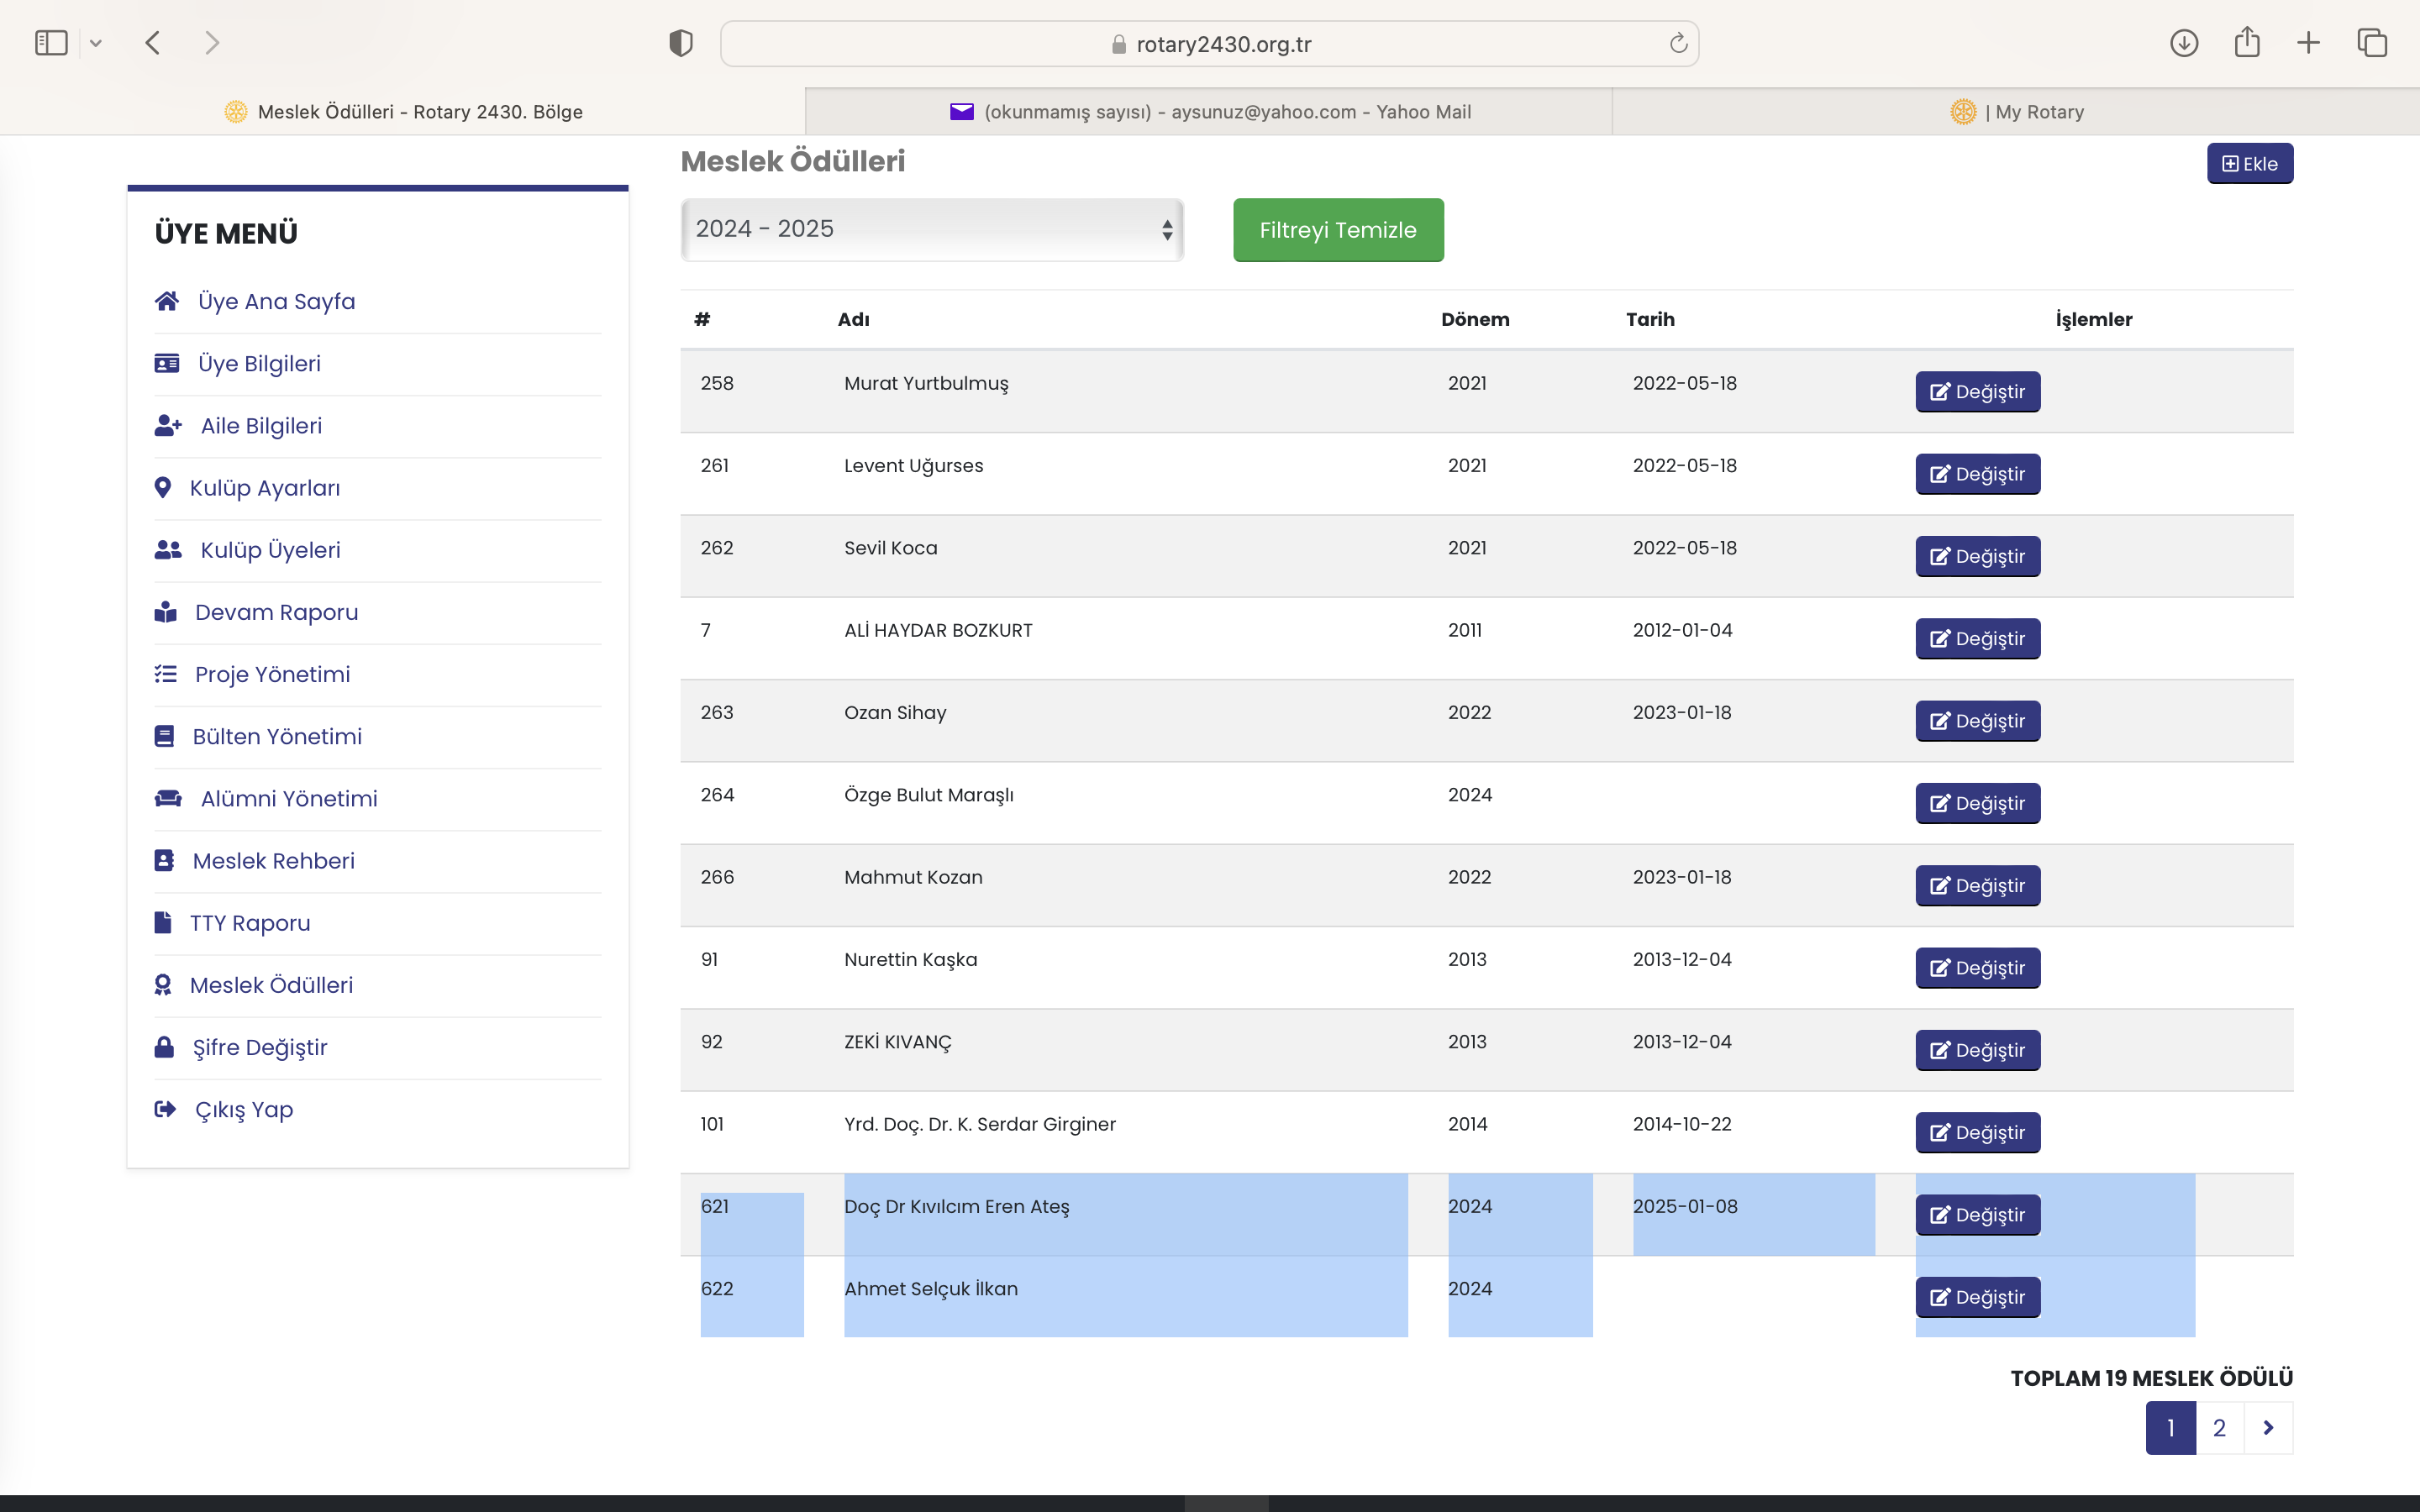Show the tab overview icon
Screen dimensions: 2420x1512
click(2372, 43)
